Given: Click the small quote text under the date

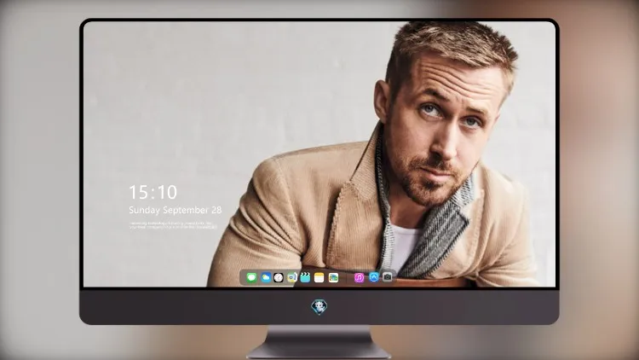Looking at the screenshot, I should click(x=173, y=225).
